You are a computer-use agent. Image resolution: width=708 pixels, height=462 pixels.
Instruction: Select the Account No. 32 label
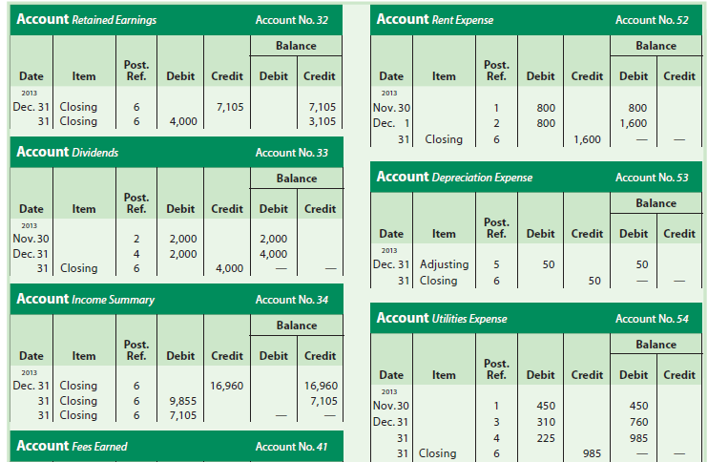point(292,20)
